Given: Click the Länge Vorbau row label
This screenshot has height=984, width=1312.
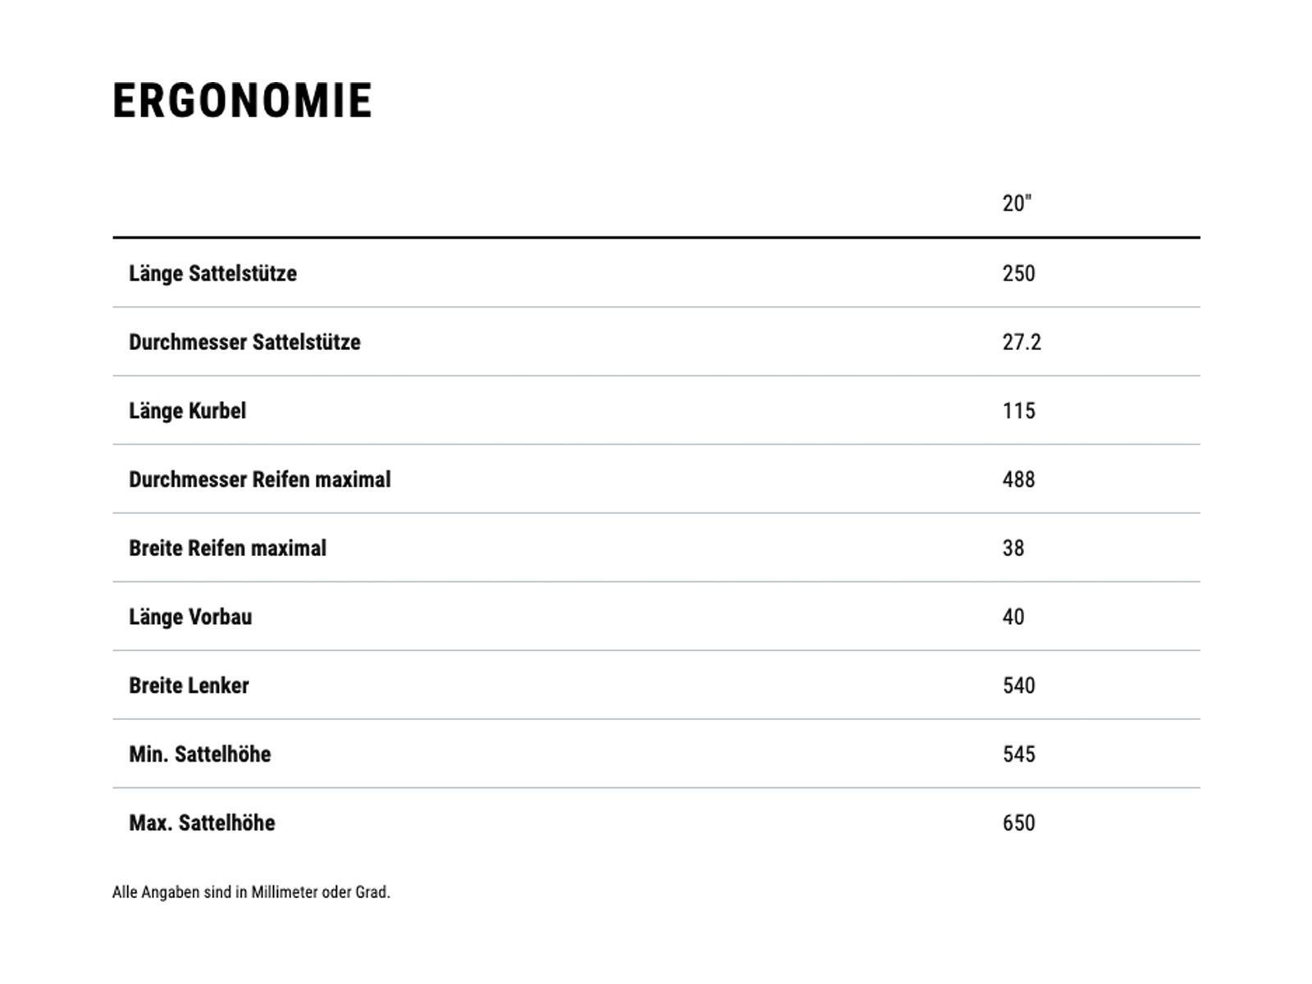Looking at the screenshot, I should pyautogui.click(x=190, y=617).
